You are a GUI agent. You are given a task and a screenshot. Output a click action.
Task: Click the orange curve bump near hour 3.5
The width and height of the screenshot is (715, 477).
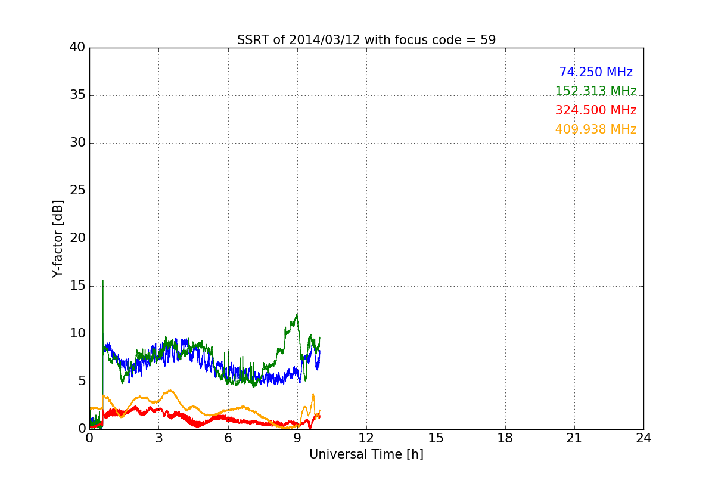point(170,391)
